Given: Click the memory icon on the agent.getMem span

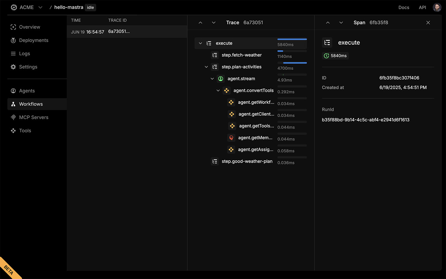Looking at the screenshot, I should 232,138.
